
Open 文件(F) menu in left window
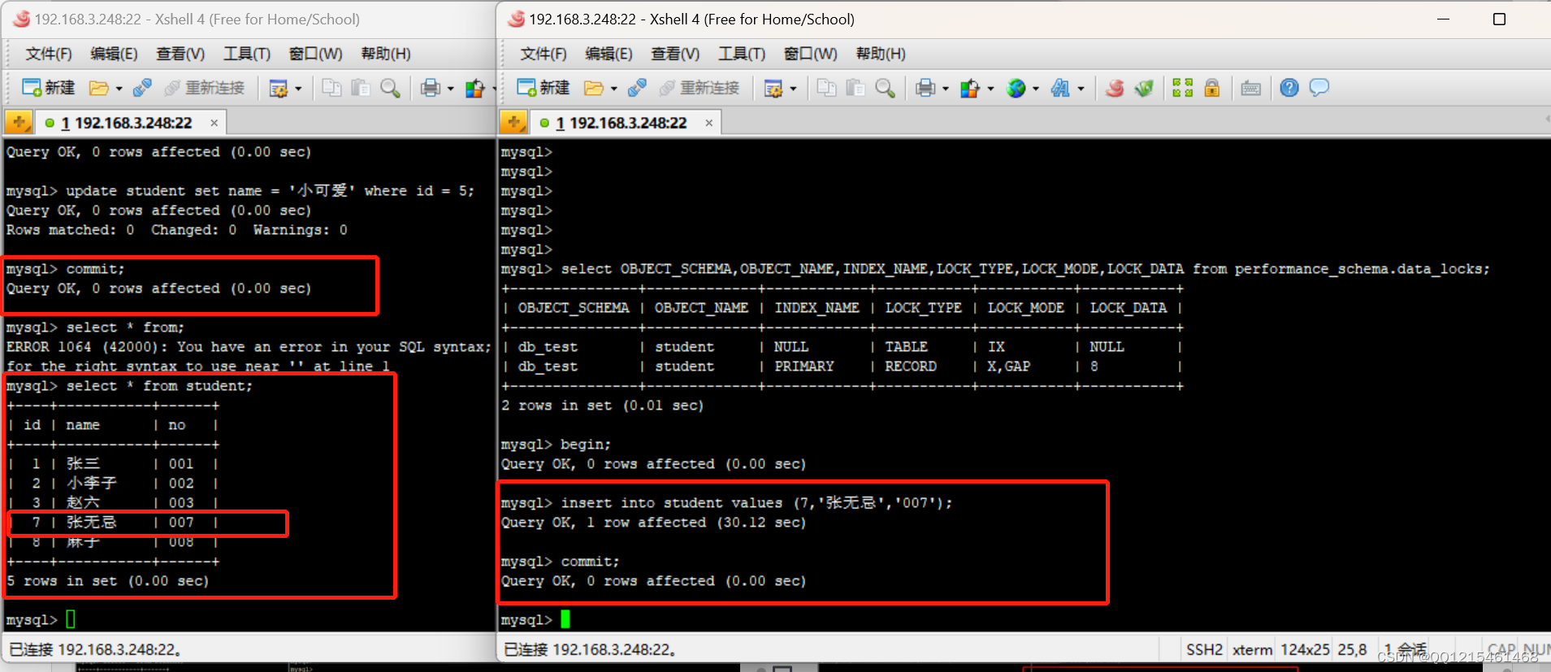coord(49,54)
